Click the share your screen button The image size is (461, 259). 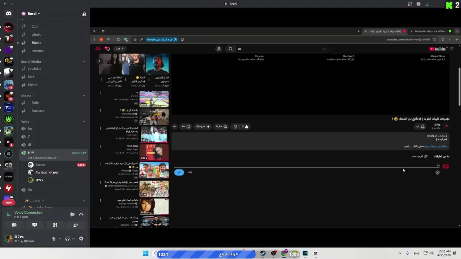[35, 225]
